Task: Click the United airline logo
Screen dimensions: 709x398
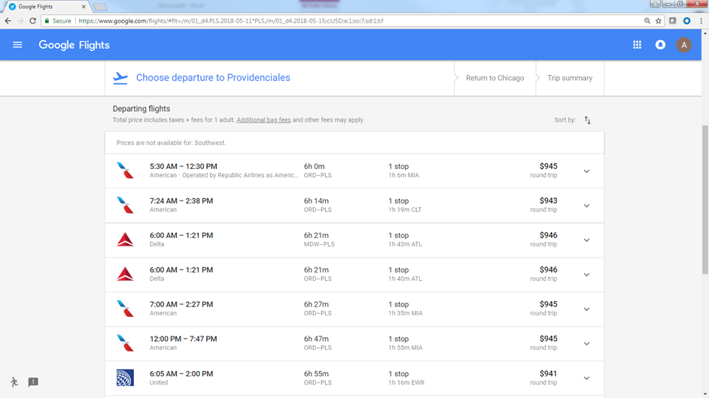Action: pos(125,378)
